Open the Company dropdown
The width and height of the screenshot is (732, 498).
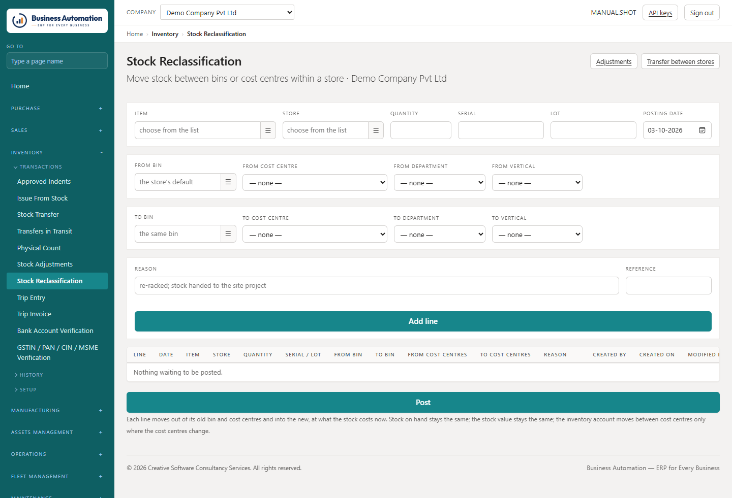227,13
